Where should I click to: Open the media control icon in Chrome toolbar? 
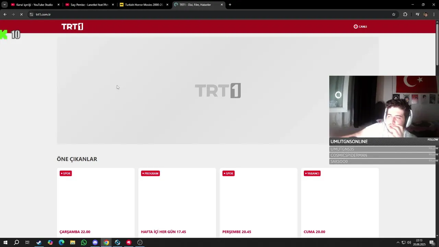[x=417, y=14]
